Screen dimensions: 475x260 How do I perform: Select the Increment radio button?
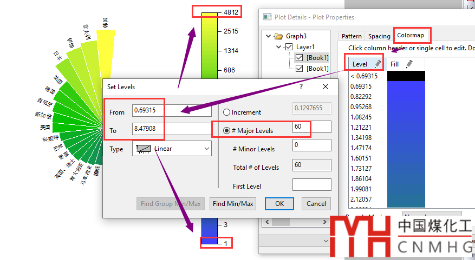(x=226, y=112)
